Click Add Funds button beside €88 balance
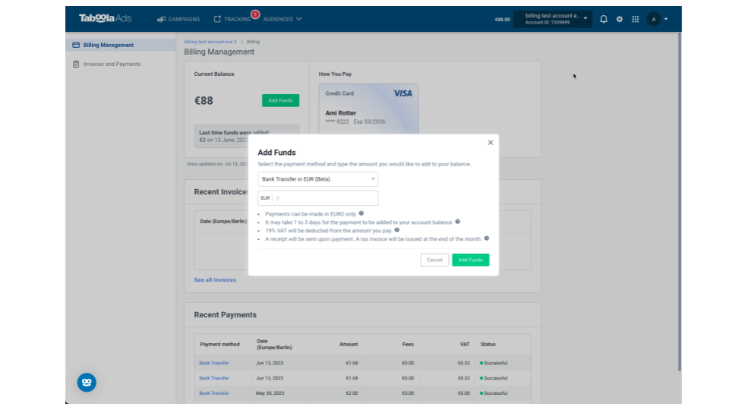The width and height of the screenshot is (729, 410). tap(280, 100)
